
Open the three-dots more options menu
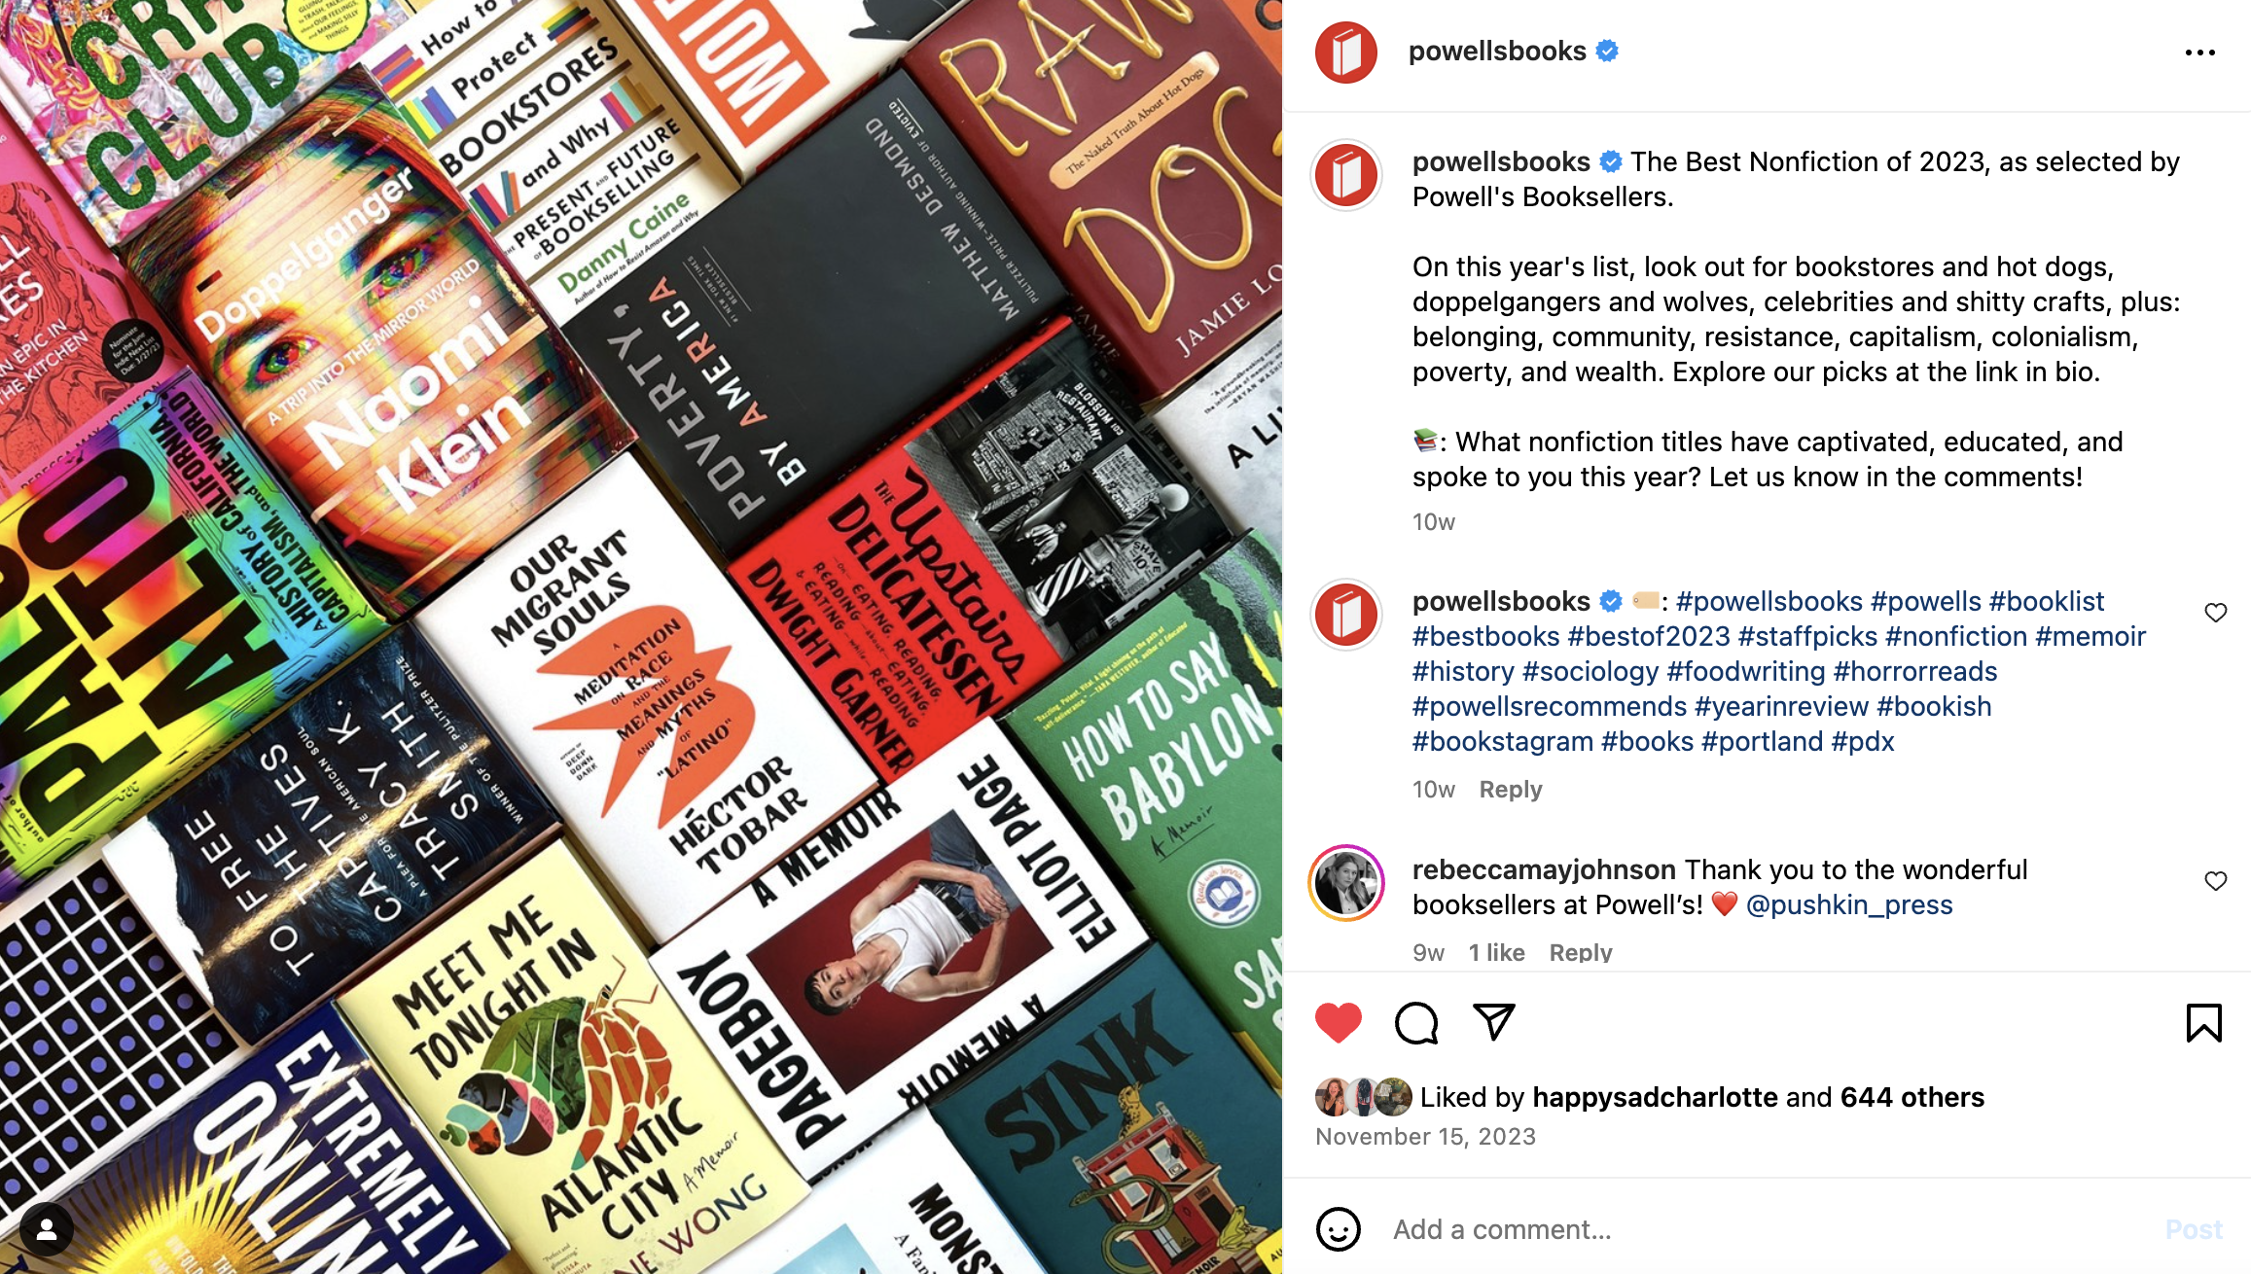click(x=2199, y=53)
